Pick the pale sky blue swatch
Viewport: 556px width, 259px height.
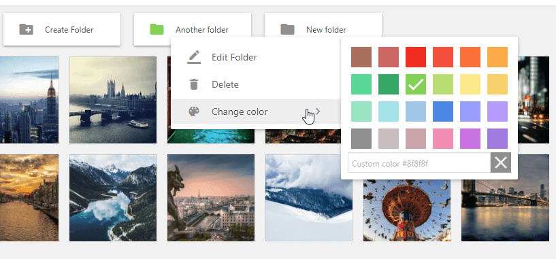(x=416, y=111)
